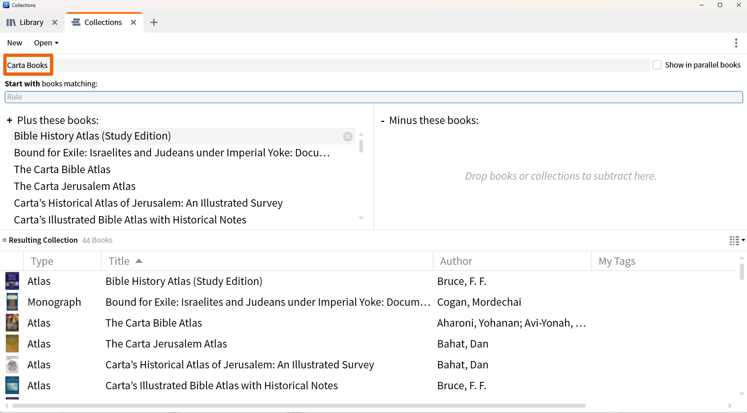Remove Bible History Atlas from plus list

[x=347, y=137]
